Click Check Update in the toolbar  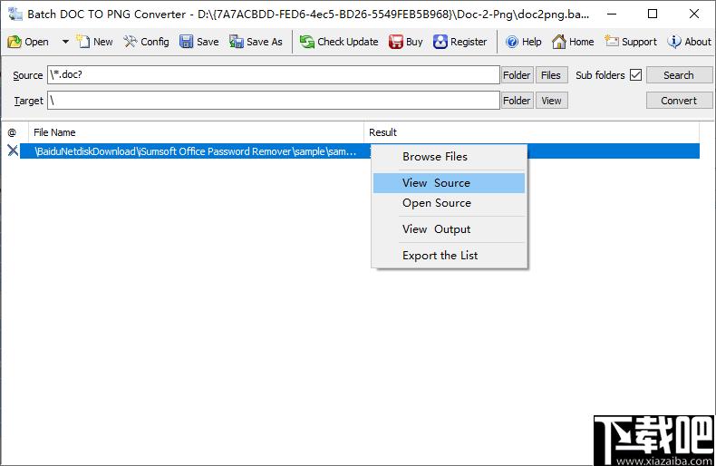339,42
